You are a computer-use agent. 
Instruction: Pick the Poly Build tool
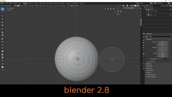pyautogui.click(x=2, y=51)
